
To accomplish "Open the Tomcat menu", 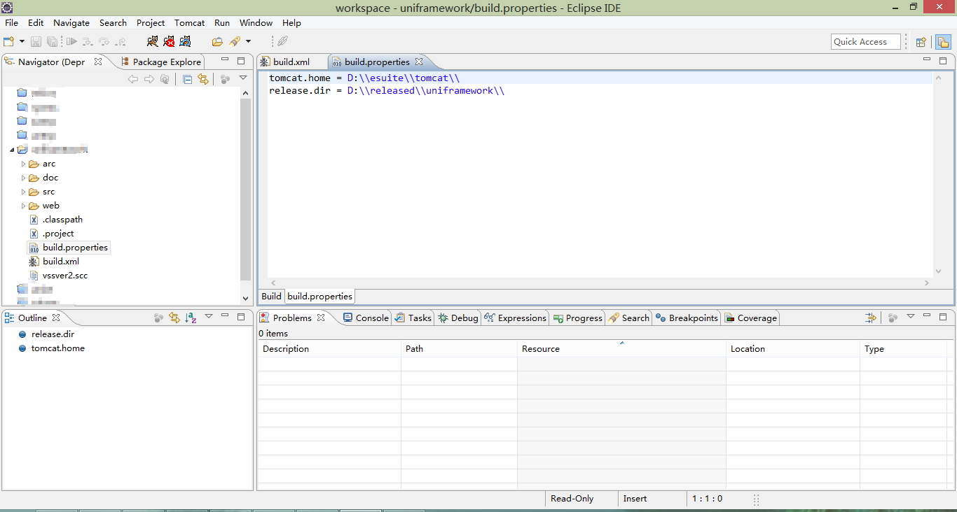I will (190, 23).
